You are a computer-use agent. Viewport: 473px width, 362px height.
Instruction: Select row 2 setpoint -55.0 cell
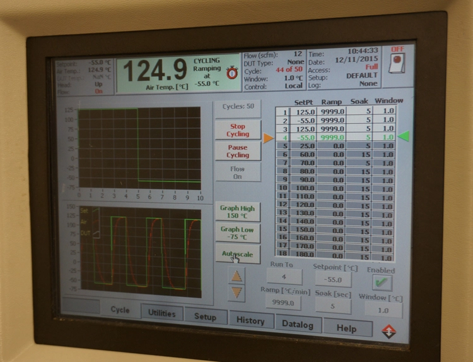point(303,120)
